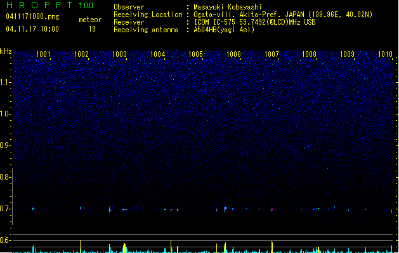Click the wide yellow power peak after 1003
This screenshot has width=399, height=253.
point(124,248)
